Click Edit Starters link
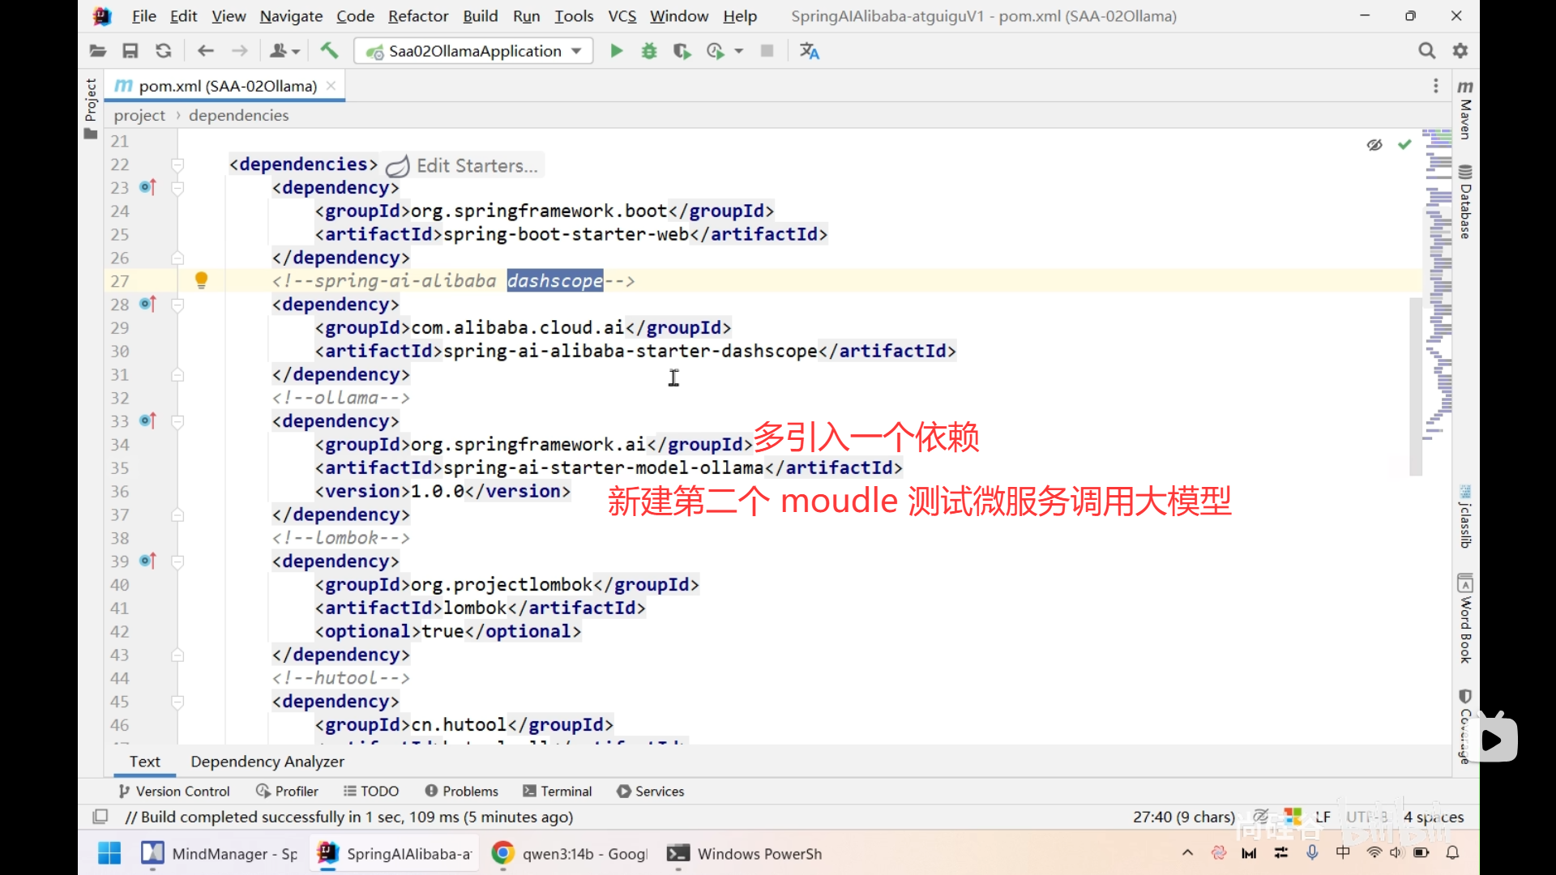This screenshot has width=1556, height=875. (477, 166)
